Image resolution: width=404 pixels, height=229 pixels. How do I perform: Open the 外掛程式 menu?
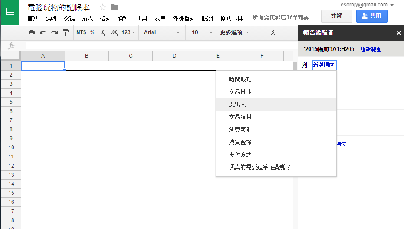[184, 18]
